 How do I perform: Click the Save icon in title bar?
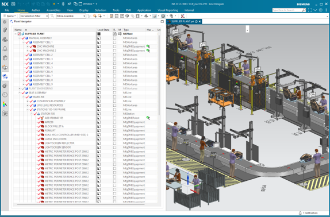(x=13, y=4)
